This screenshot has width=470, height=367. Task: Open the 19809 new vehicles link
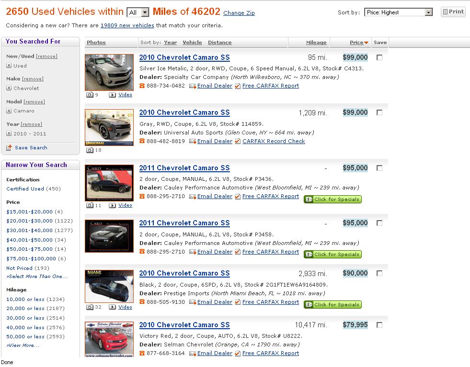[127, 25]
